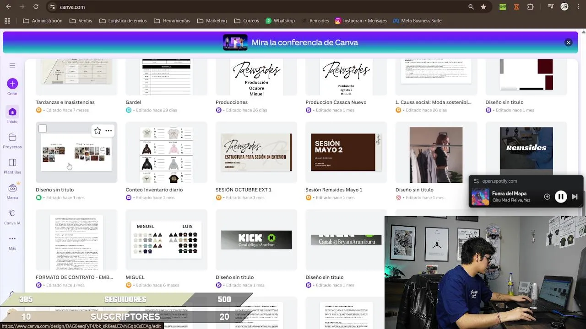Open the Canva hamburger menu icon
The image size is (586, 329).
[12, 66]
